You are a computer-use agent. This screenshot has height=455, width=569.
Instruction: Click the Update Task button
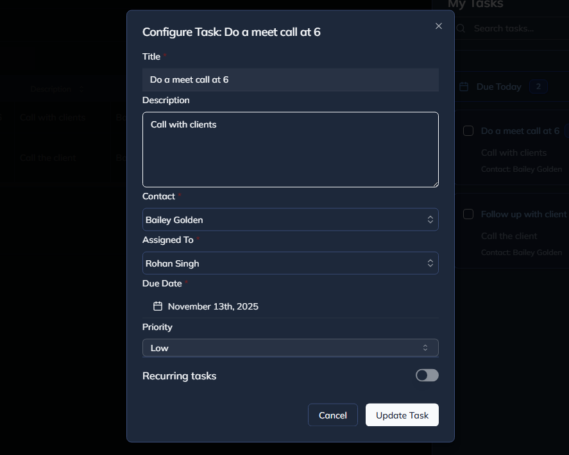pyautogui.click(x=402, y=415)
